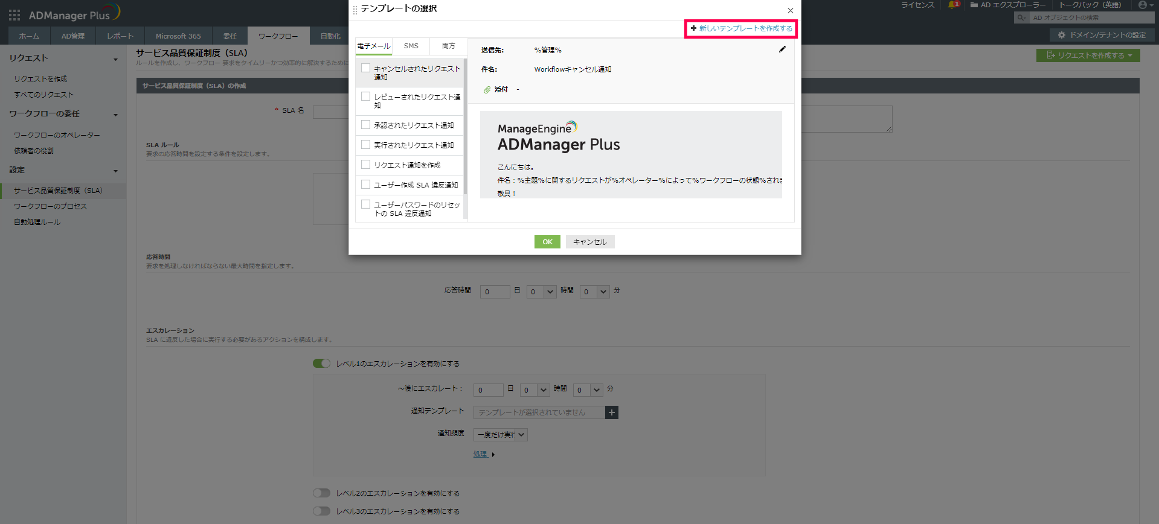Click the dialog drag handle beside テンプレートの選択
1159x524 pixels.
(355, 10)
